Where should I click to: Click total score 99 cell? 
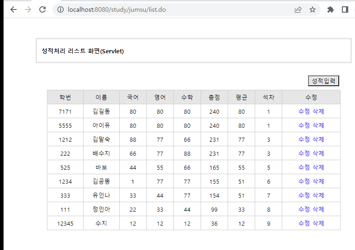[x=214, y=210]
